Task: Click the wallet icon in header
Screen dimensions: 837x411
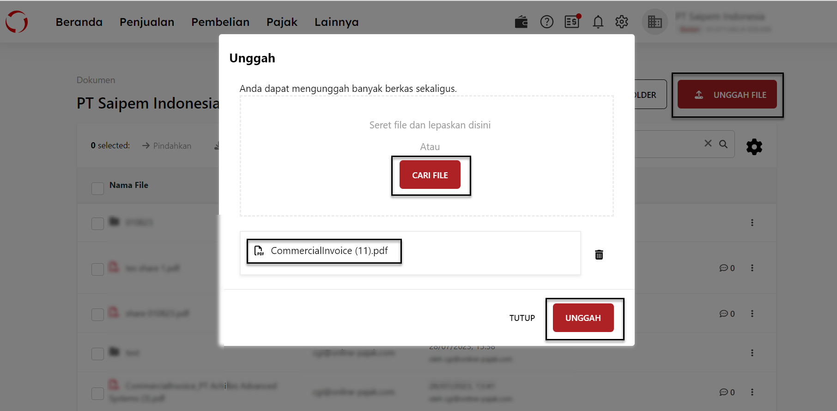Action: pos(521,22)
